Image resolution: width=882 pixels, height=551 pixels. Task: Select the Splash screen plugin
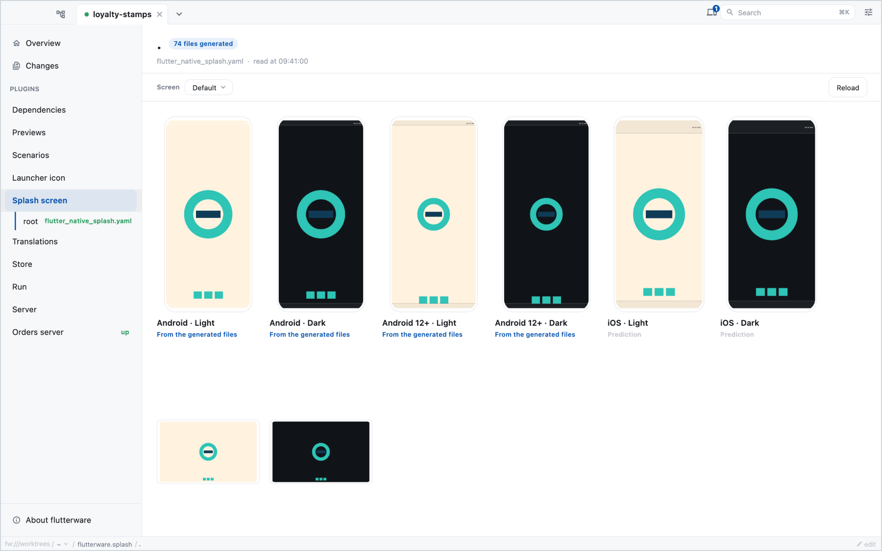[x=71, y=200]
